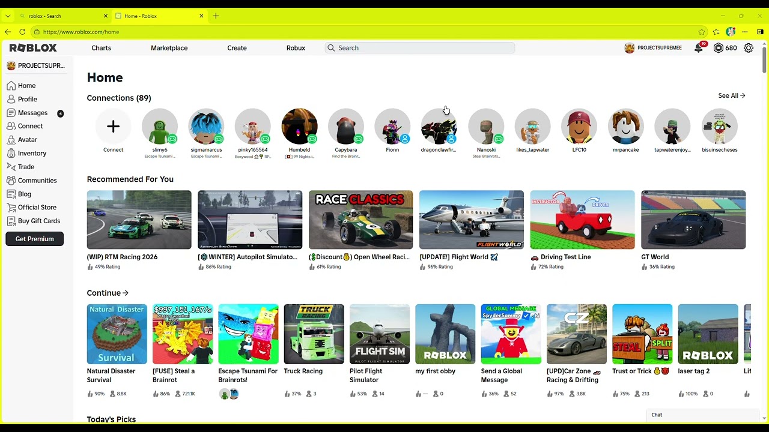Viewport: 769px width, 432px height.
Task: Open Fionn's avatar
Action: (x=392, y=127)
